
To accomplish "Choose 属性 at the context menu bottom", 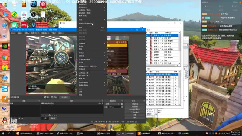I will click(92, 95).
